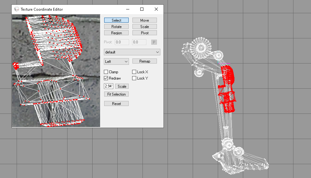
Task: Choose the Rotate tool
Action: point(116,27)
